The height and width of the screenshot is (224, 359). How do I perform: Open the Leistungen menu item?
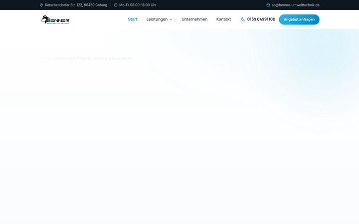point(157,19)
